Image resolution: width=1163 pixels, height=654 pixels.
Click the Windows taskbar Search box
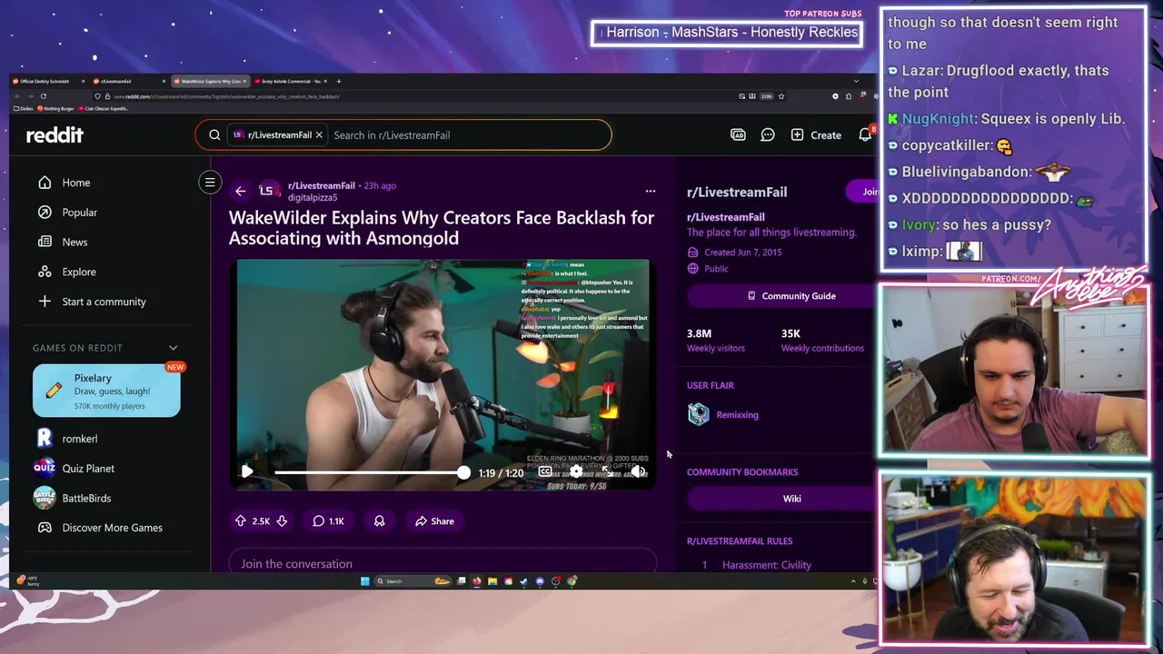[x=413, y=581]
